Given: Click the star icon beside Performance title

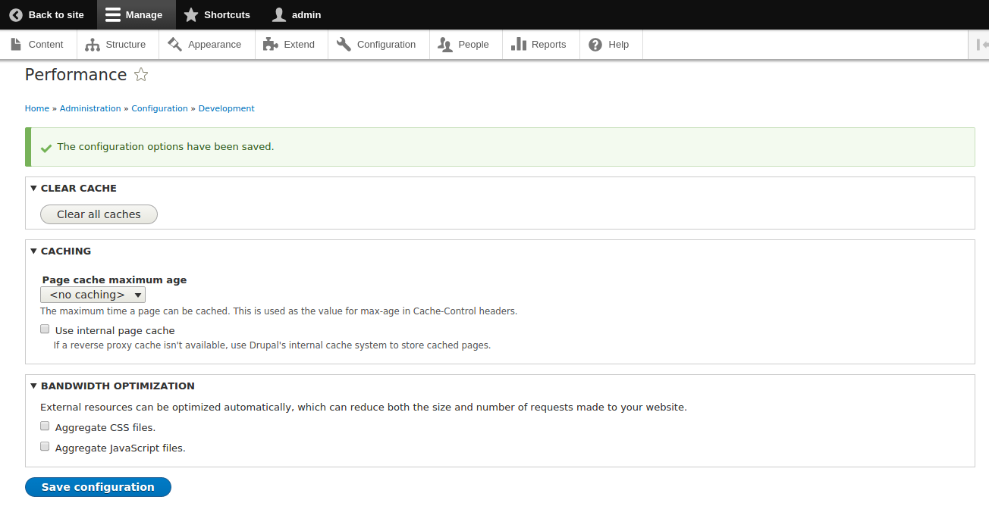Looking at the screenshot, I should click(x=141, y=74).
